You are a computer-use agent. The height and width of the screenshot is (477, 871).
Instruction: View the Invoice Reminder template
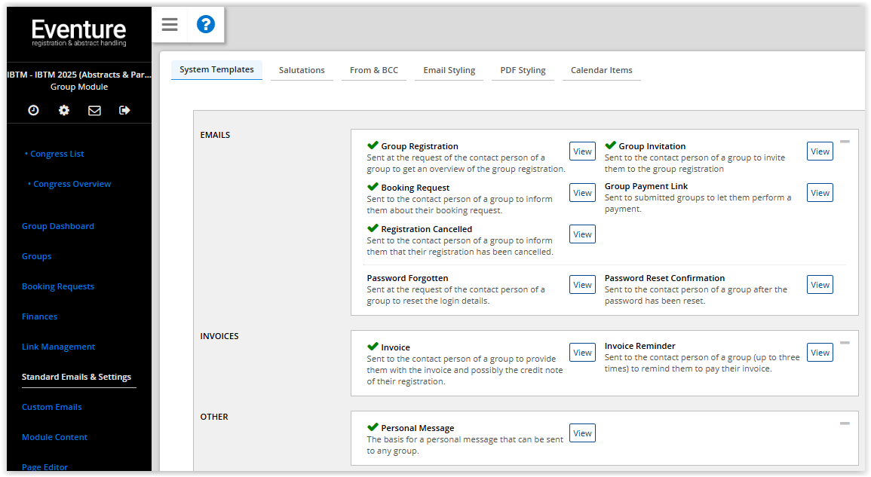tap(820, 353)
